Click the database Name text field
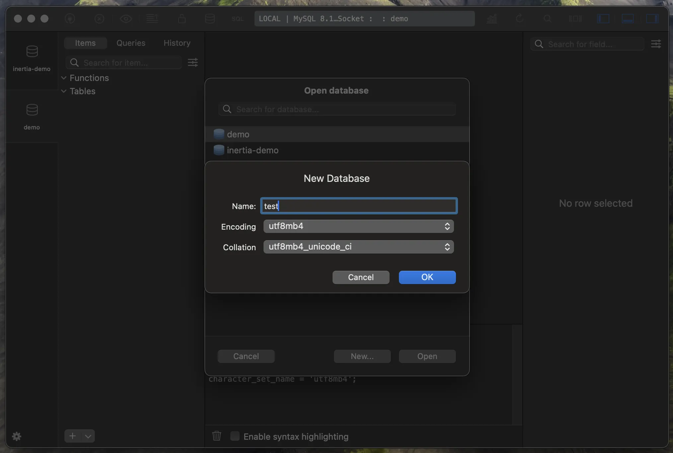Screen dimensions: 673x453 [x=359, y=206]
